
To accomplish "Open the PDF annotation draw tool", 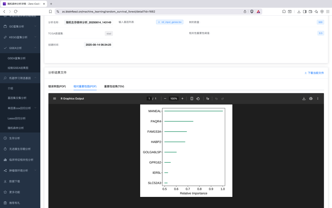I will coord(208,99).
